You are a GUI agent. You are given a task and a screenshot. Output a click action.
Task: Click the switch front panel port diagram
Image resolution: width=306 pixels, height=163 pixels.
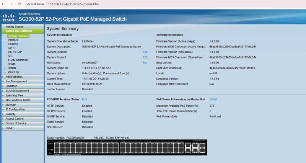[127, 147]
